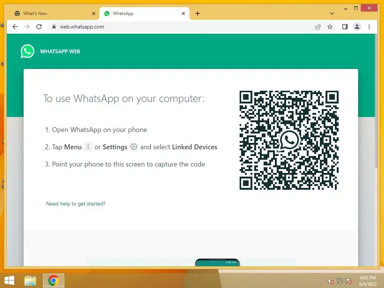Open Chrome's three-dot menu
384x288 pixels.
369,27
